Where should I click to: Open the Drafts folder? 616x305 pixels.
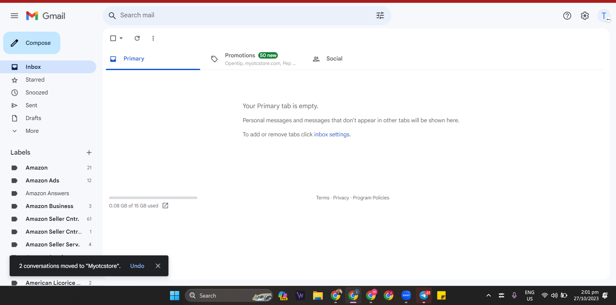[48, 118]
